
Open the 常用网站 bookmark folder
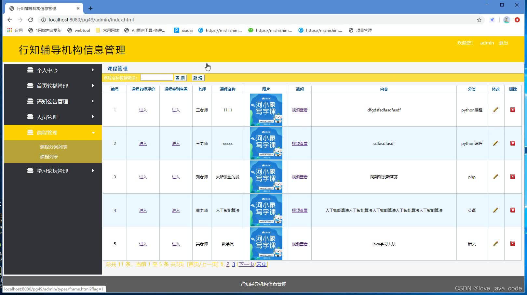(x=107, y=30)
